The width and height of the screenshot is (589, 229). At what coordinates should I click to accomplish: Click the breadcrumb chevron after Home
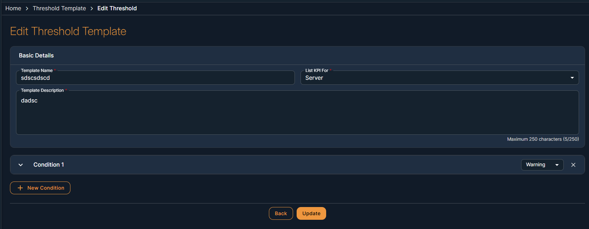[27, 9]
